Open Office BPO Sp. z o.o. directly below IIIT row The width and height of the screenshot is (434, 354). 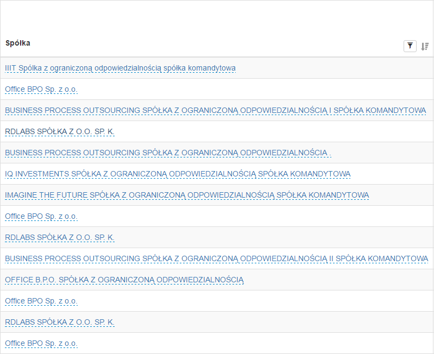point(41,90)
